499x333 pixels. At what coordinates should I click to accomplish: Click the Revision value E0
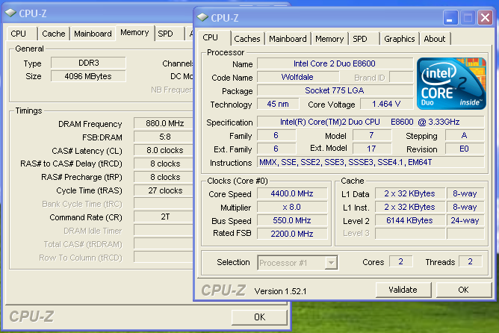click(465, 149)
